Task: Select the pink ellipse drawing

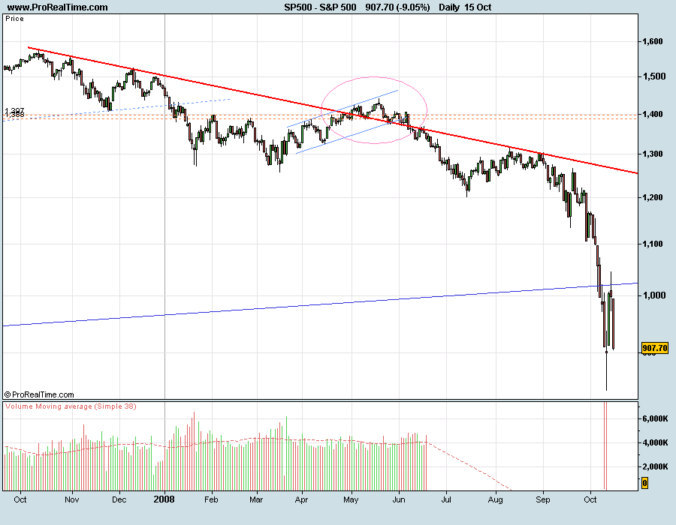Action: coord(374,110)
